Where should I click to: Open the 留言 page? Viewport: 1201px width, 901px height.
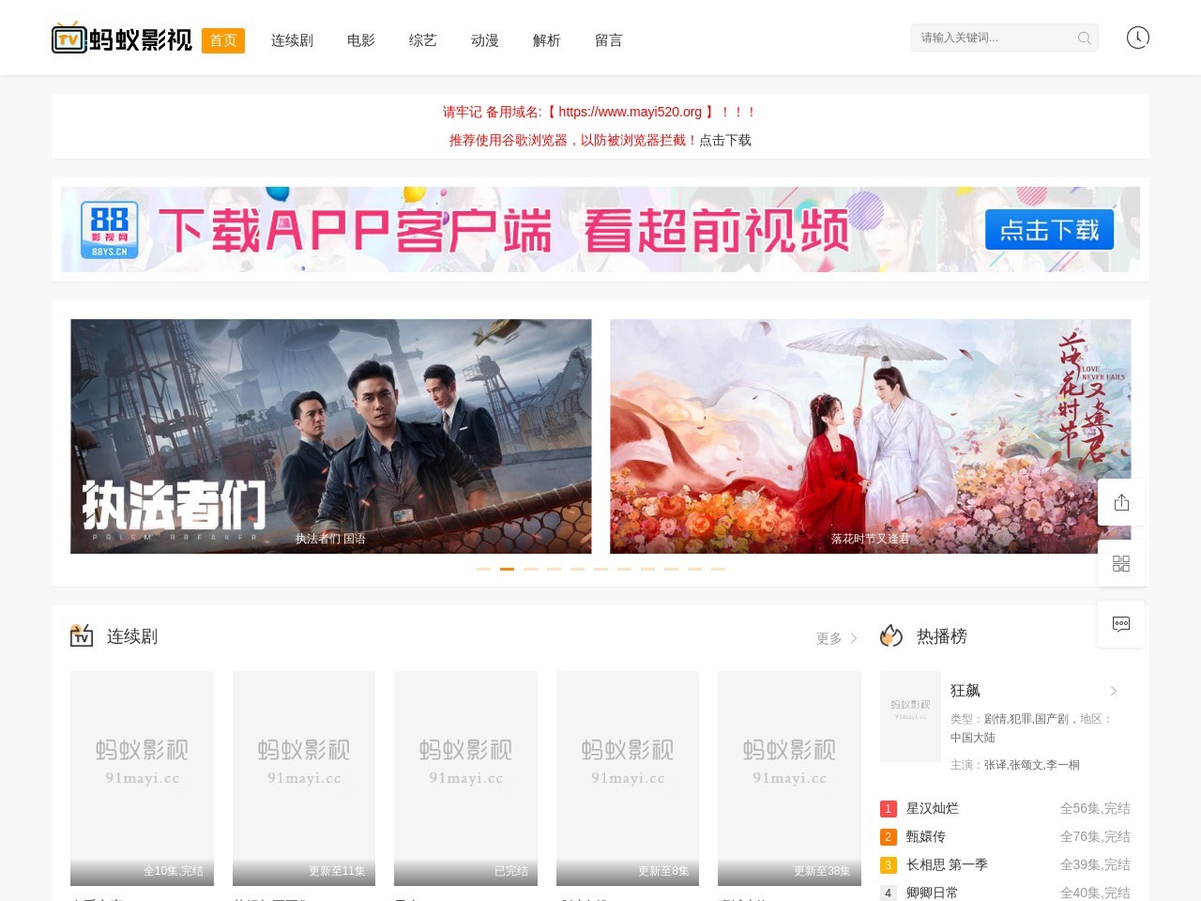(609, 40)
